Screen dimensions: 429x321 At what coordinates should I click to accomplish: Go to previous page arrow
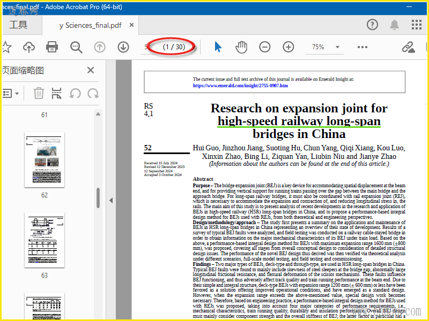[x=100, y=47]
